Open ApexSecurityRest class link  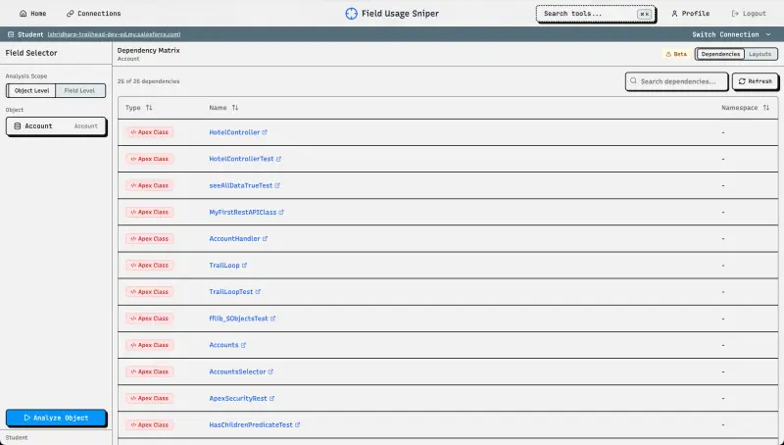coord(238,399)
